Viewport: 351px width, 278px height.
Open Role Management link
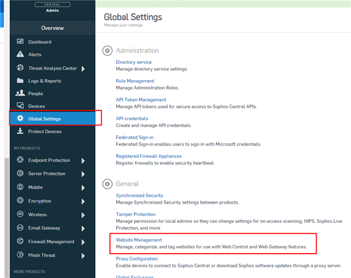135,81
